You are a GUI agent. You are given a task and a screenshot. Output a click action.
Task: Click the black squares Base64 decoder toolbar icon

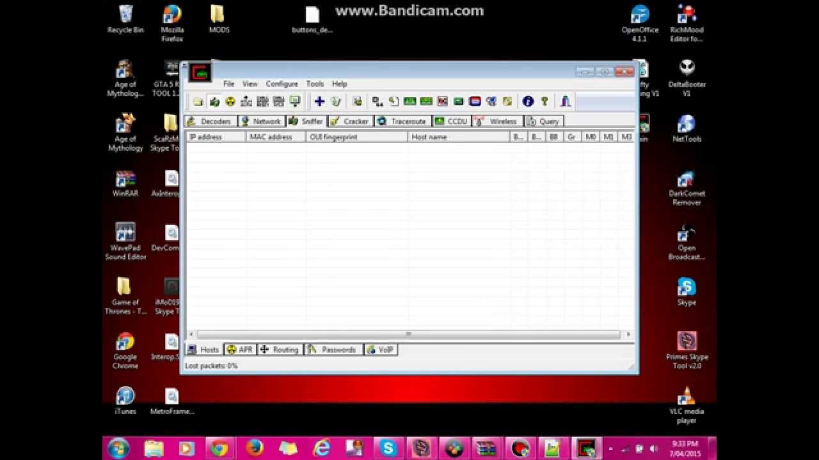[x=378, y=102]
